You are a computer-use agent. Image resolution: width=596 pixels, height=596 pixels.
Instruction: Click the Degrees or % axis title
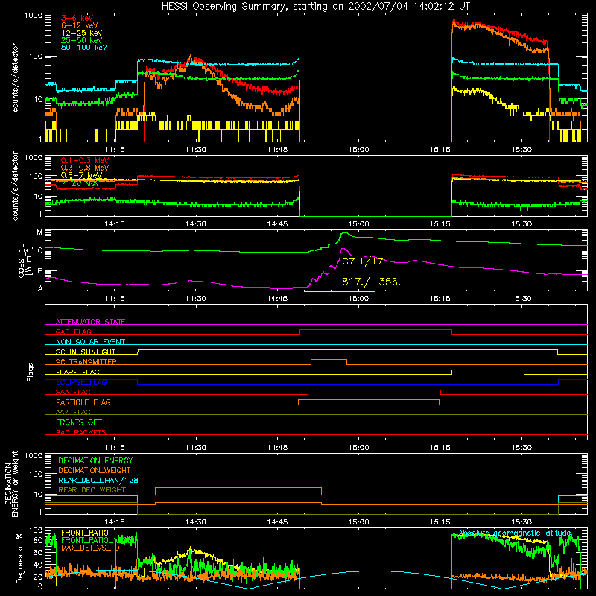tap(19, 558)
